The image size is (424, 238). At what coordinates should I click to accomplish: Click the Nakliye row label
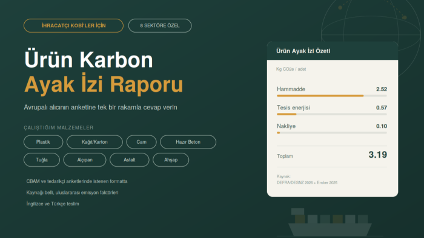point(286,126)
